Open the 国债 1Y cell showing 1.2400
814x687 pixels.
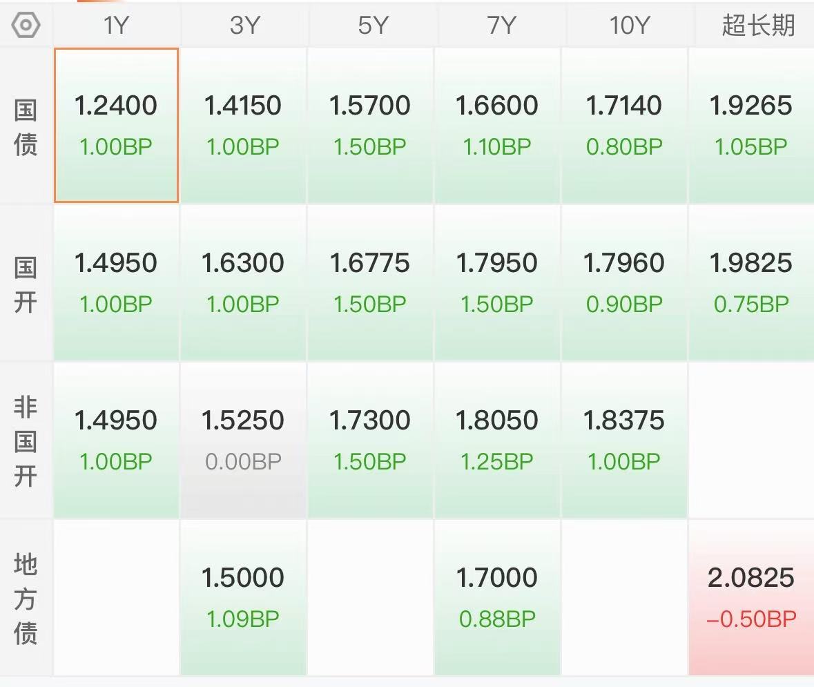point(116,125)
